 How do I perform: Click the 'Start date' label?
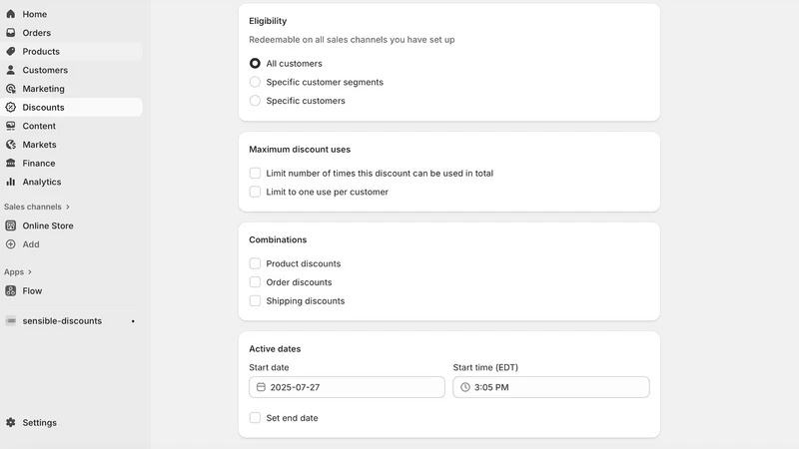point(269,367)
